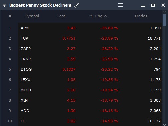Select the APM symbol row
The width and height of the screenshot is (168, 126).
pyautogui.click(x=90, y=28)
